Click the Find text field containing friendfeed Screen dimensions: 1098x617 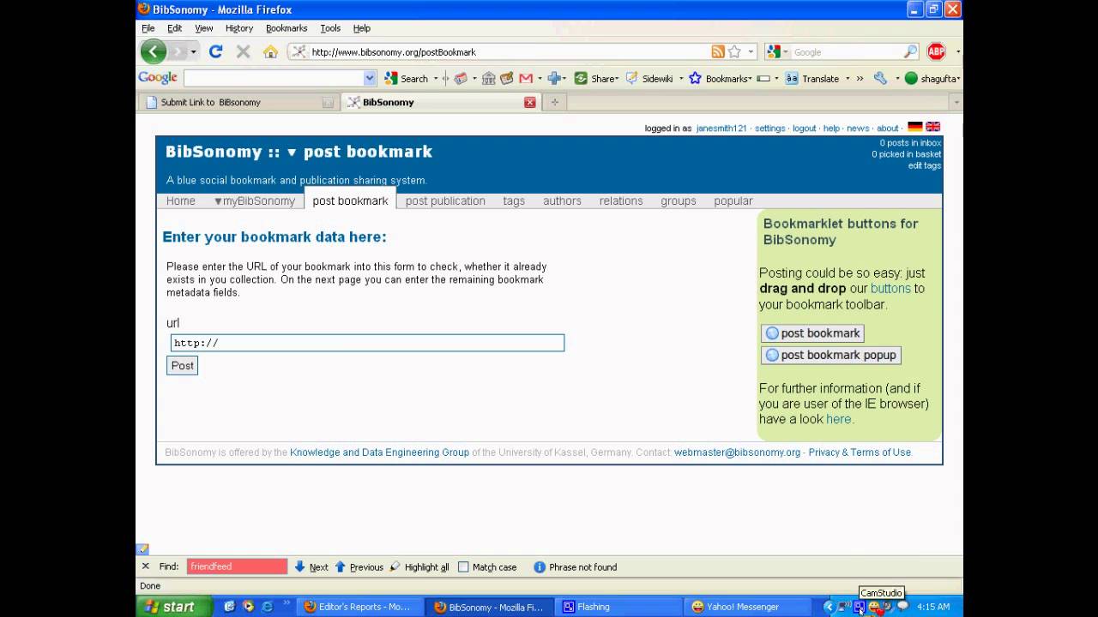(x=237, y=566)
